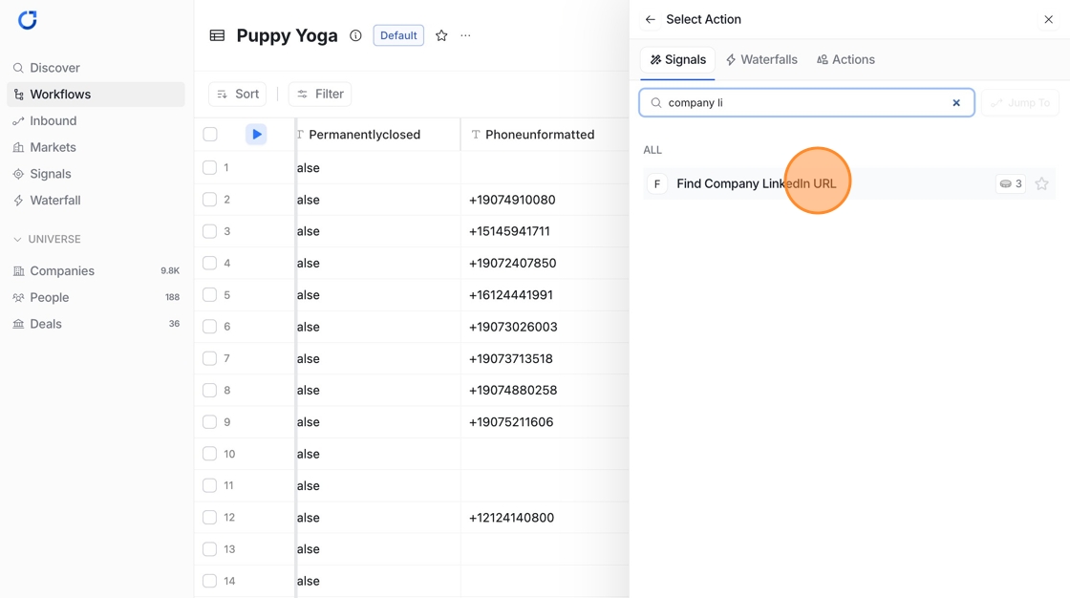1070x598 pixels.
Task: Switch to the Waterfalls tab
Action: pos(761,60)
